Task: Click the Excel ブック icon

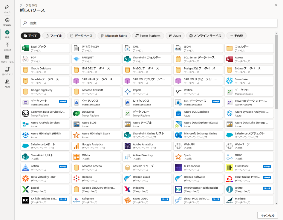Action: (x=25, y=48)
